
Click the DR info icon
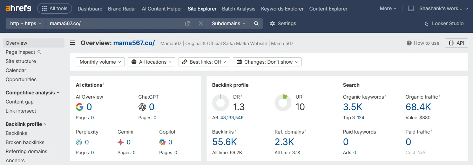(242, 95)
